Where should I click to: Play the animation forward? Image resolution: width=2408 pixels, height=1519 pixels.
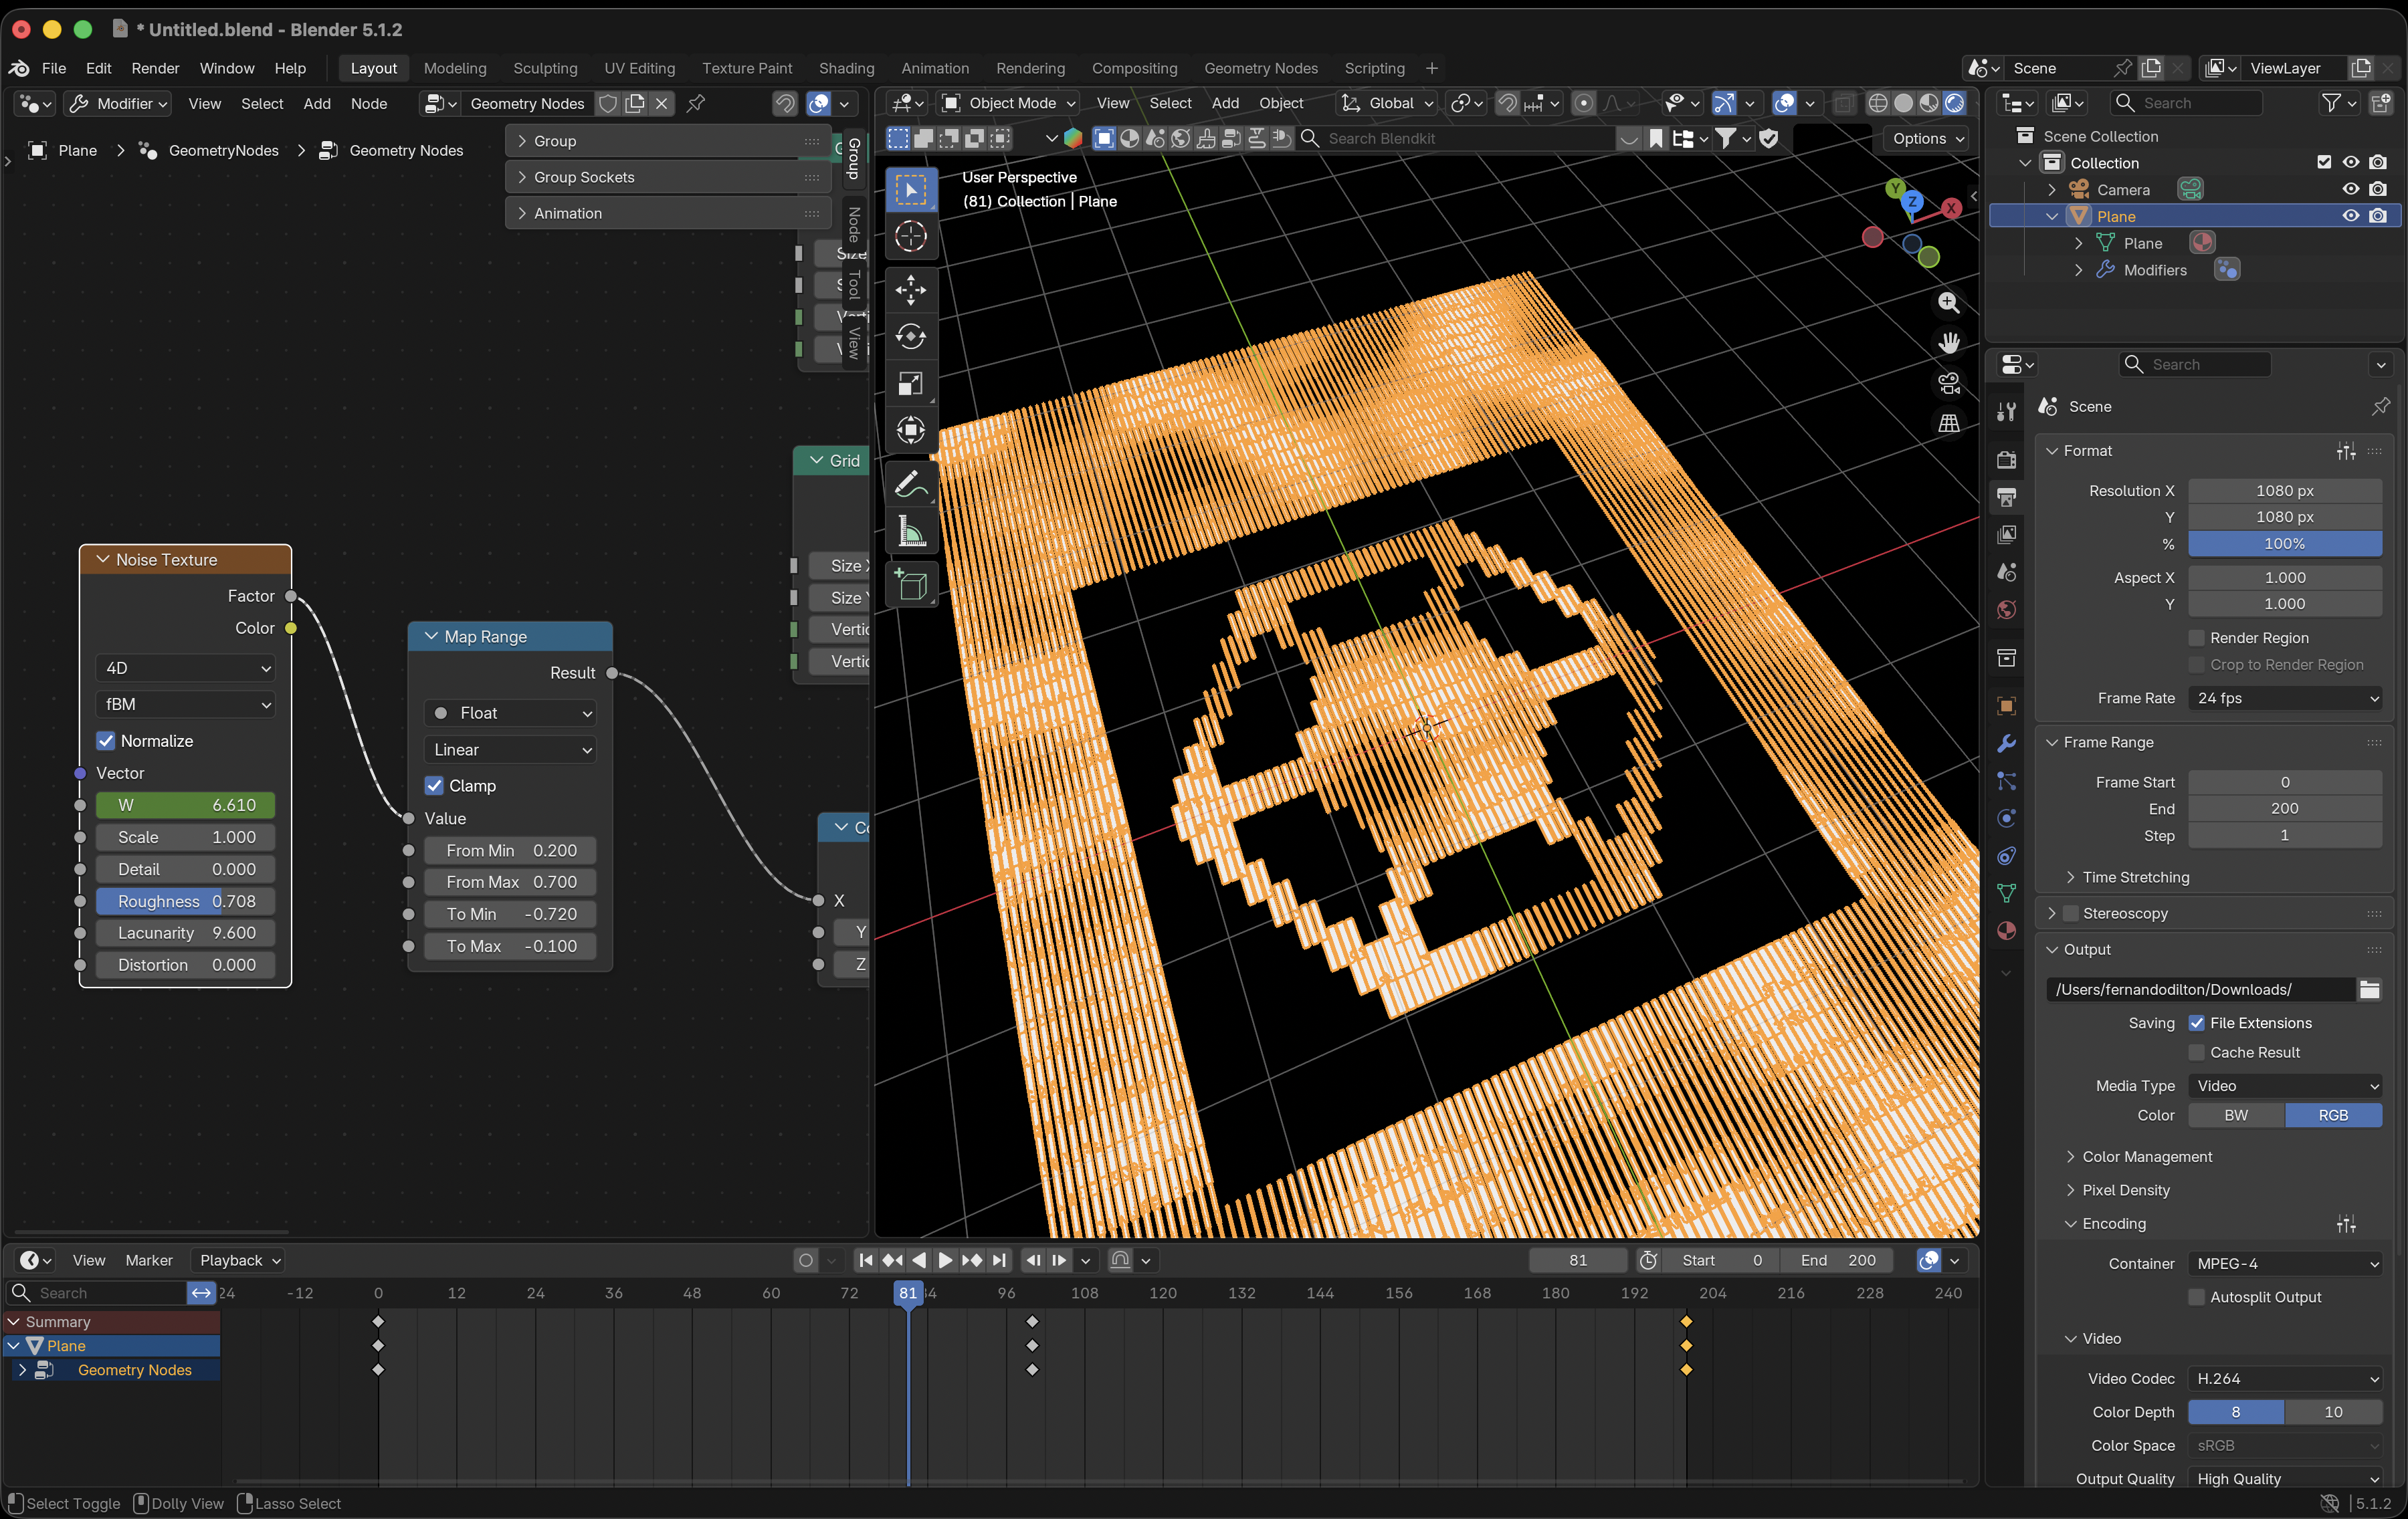(945, 1260)
